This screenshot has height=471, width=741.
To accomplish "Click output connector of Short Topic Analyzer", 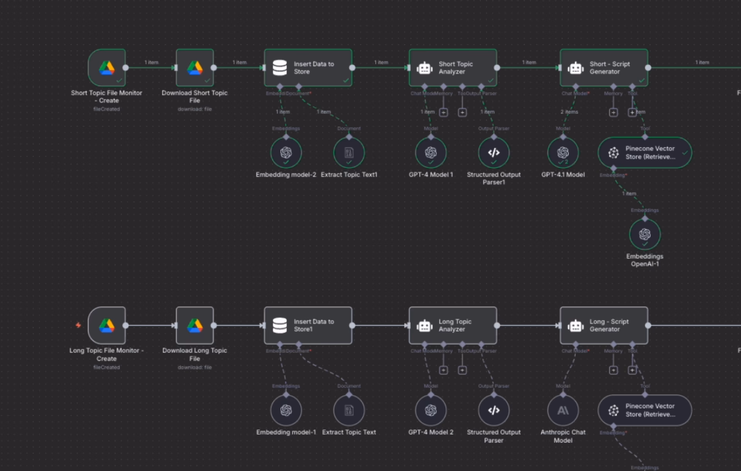I will tap(497, 68).
